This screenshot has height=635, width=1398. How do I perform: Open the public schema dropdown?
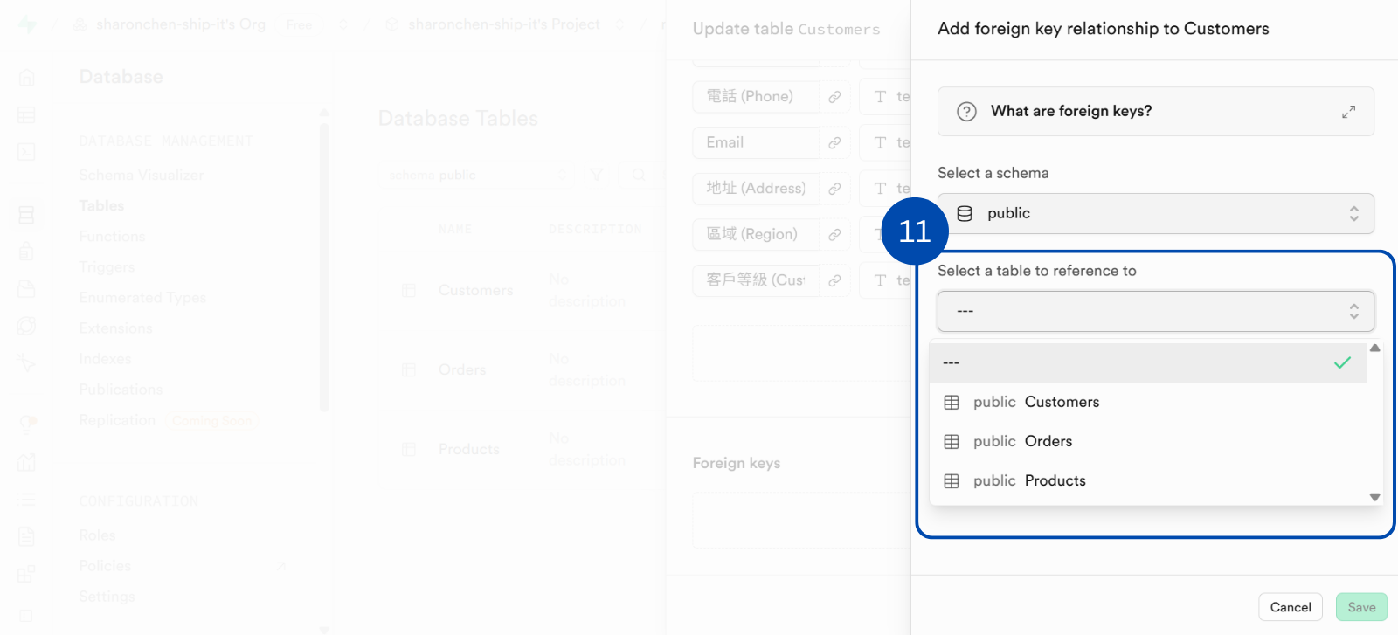pos(1155,214)
